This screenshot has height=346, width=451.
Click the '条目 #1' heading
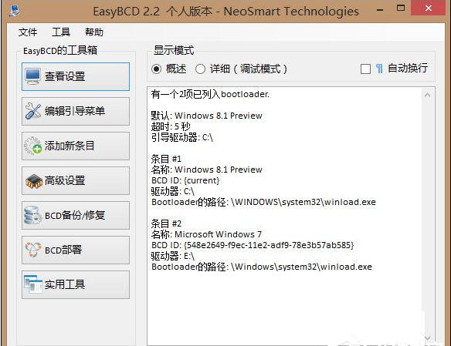pyautogui.click(x=166, y=159)
